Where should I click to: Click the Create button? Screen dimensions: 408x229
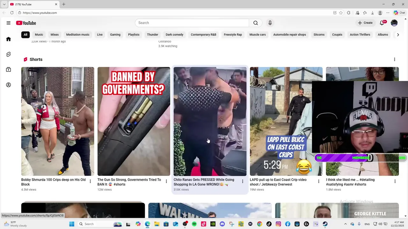click(x=365, y=23)
